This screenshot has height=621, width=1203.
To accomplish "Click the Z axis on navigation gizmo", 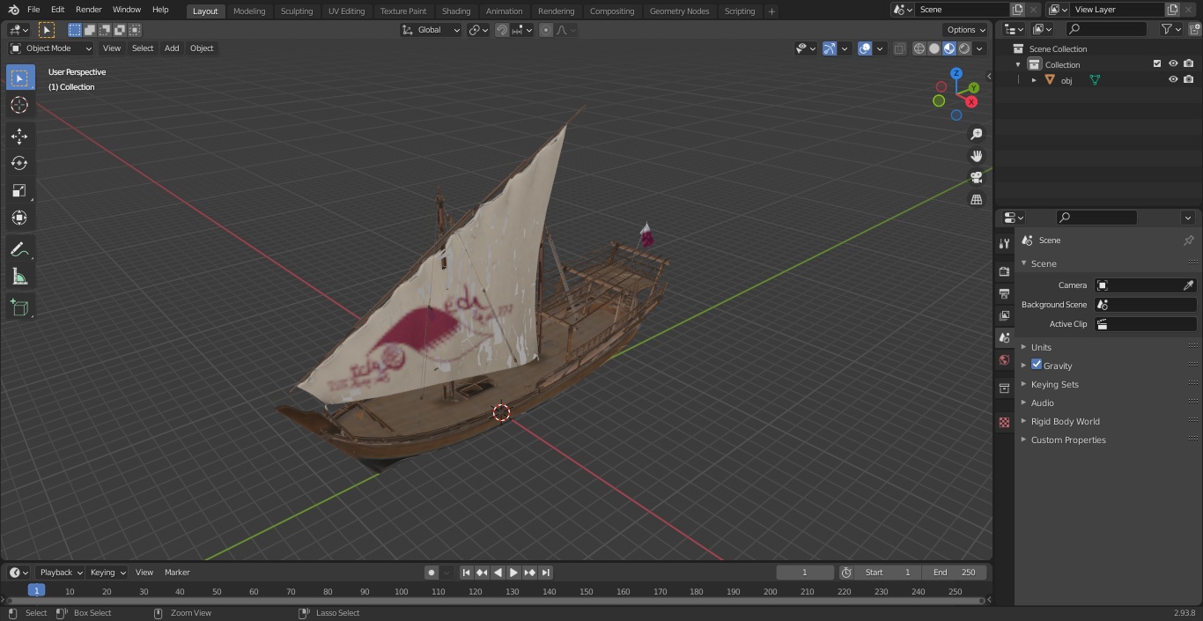I will 956,74.
